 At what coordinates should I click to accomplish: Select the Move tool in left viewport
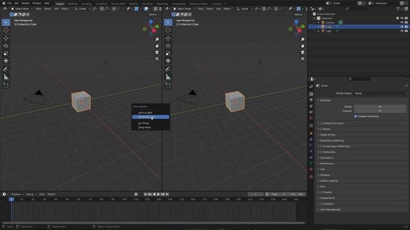coord(6,38)
